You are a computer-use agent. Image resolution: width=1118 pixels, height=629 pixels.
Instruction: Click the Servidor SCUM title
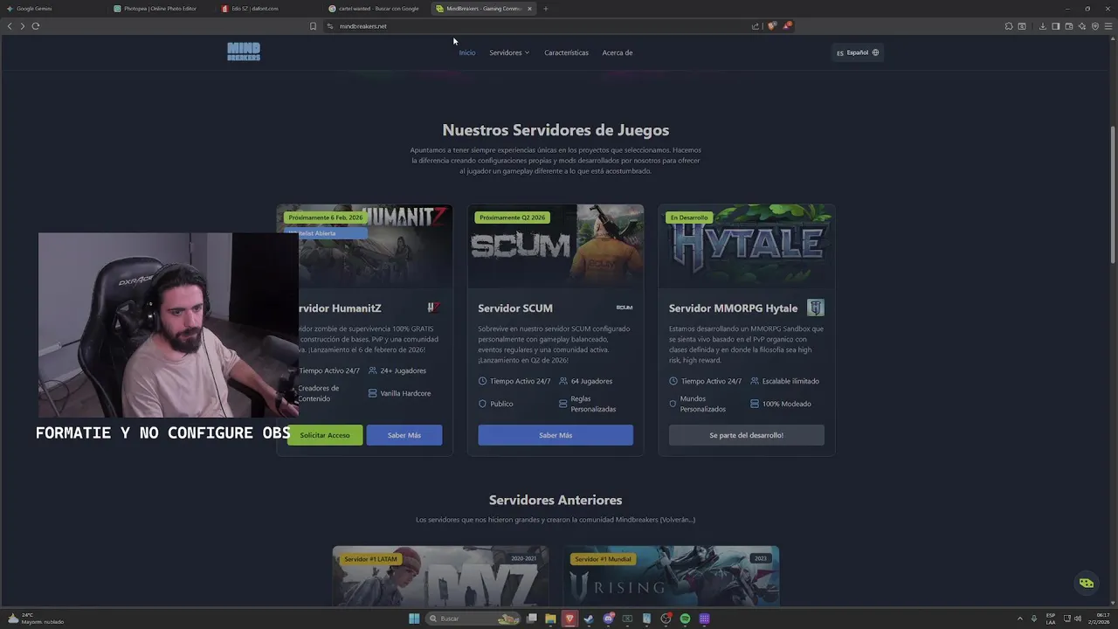pyautogui.click(x=515, y=308)
